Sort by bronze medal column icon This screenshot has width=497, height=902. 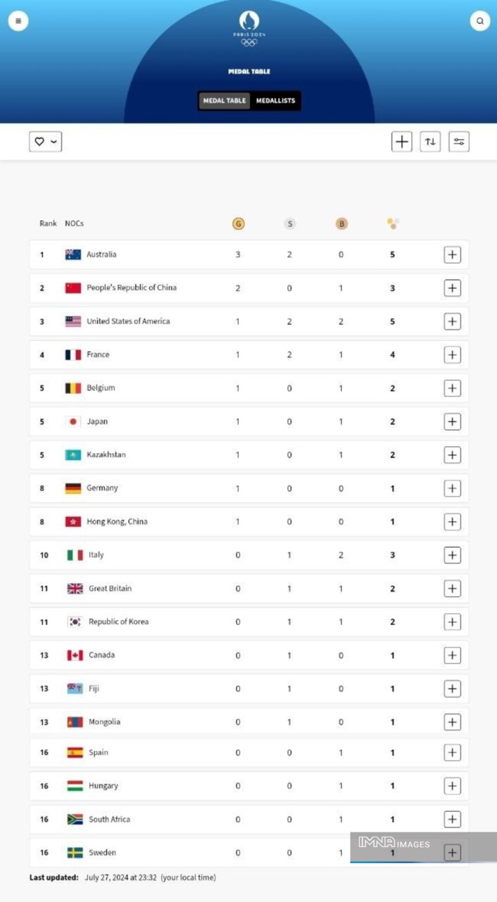[341, 223]
